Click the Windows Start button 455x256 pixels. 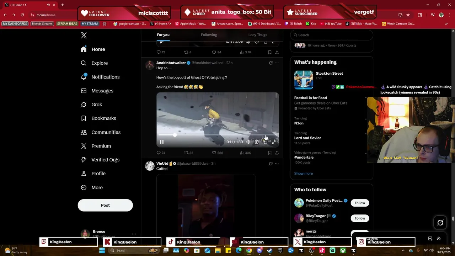[102, 250]
